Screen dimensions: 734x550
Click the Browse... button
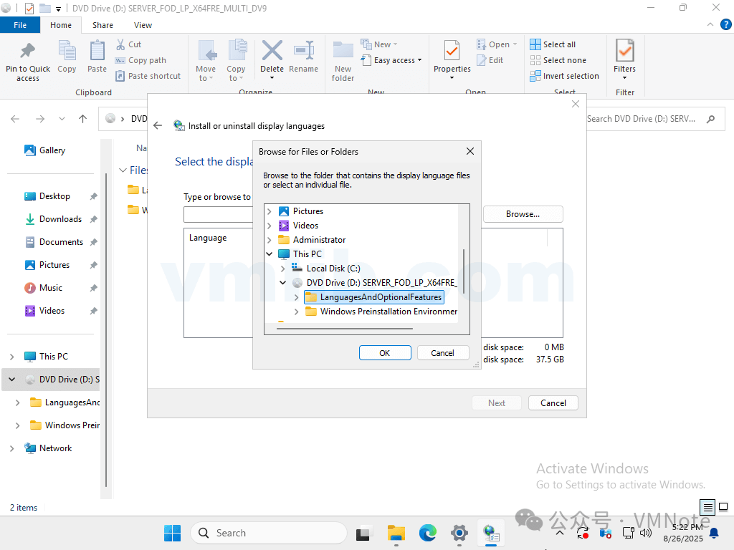523,214
